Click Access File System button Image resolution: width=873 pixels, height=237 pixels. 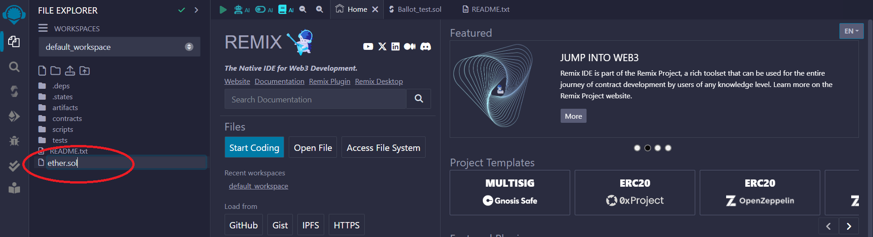(383, 147)
